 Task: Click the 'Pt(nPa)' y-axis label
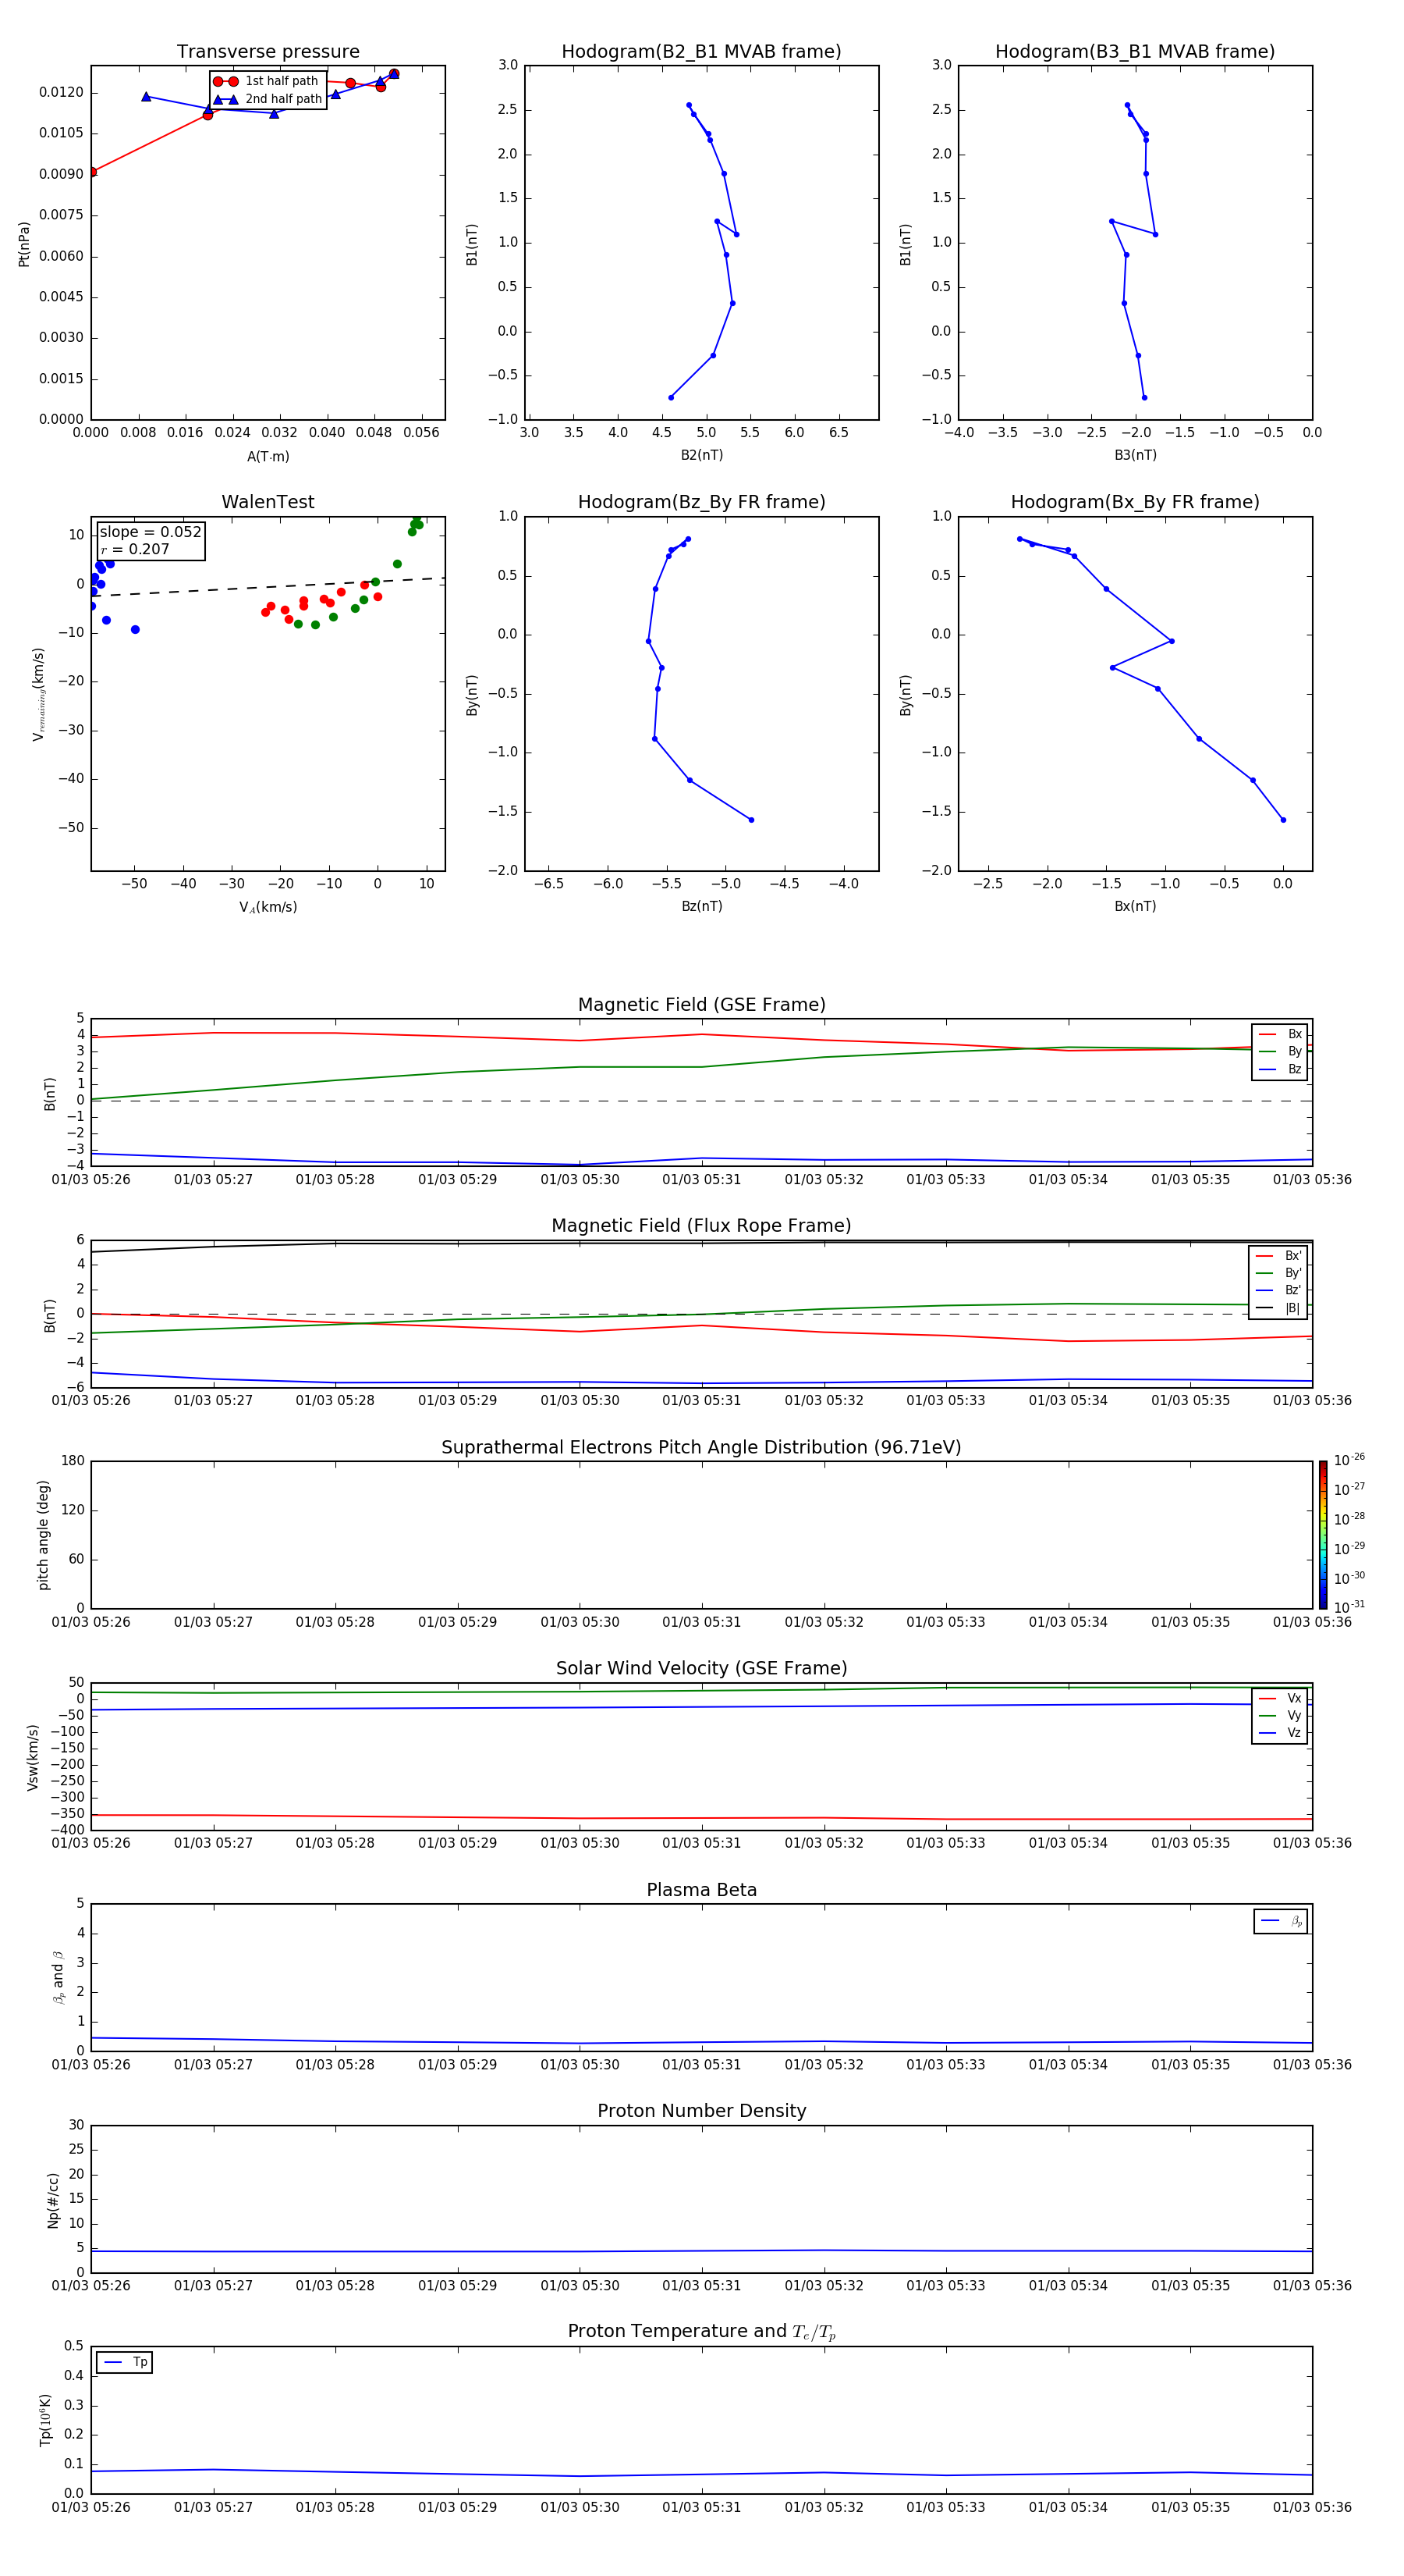pos(24,243)
